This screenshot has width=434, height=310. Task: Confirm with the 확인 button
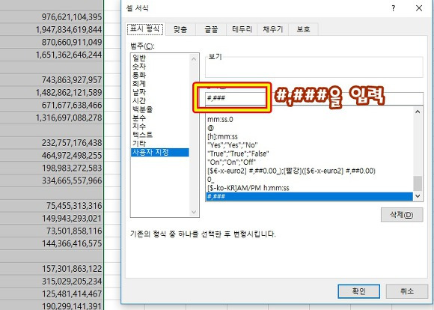(x=358, y=291)
